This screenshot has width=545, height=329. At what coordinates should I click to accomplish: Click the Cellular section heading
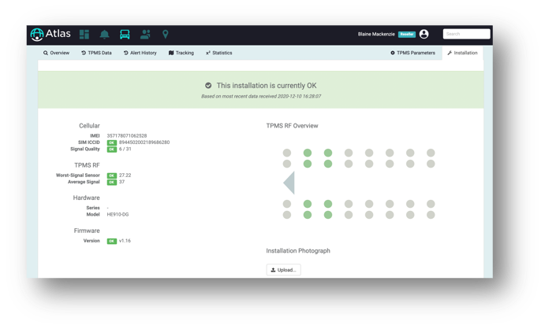(x=89, y=125)
